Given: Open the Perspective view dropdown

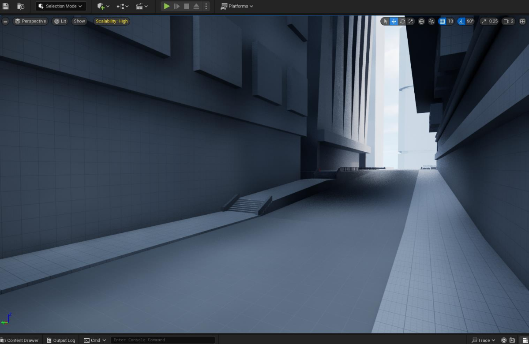Looking at the screenshot, I should (30, 21).
